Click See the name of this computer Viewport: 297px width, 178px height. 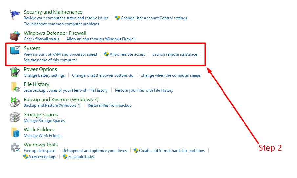pyautogui.click(x=50, y=60)
